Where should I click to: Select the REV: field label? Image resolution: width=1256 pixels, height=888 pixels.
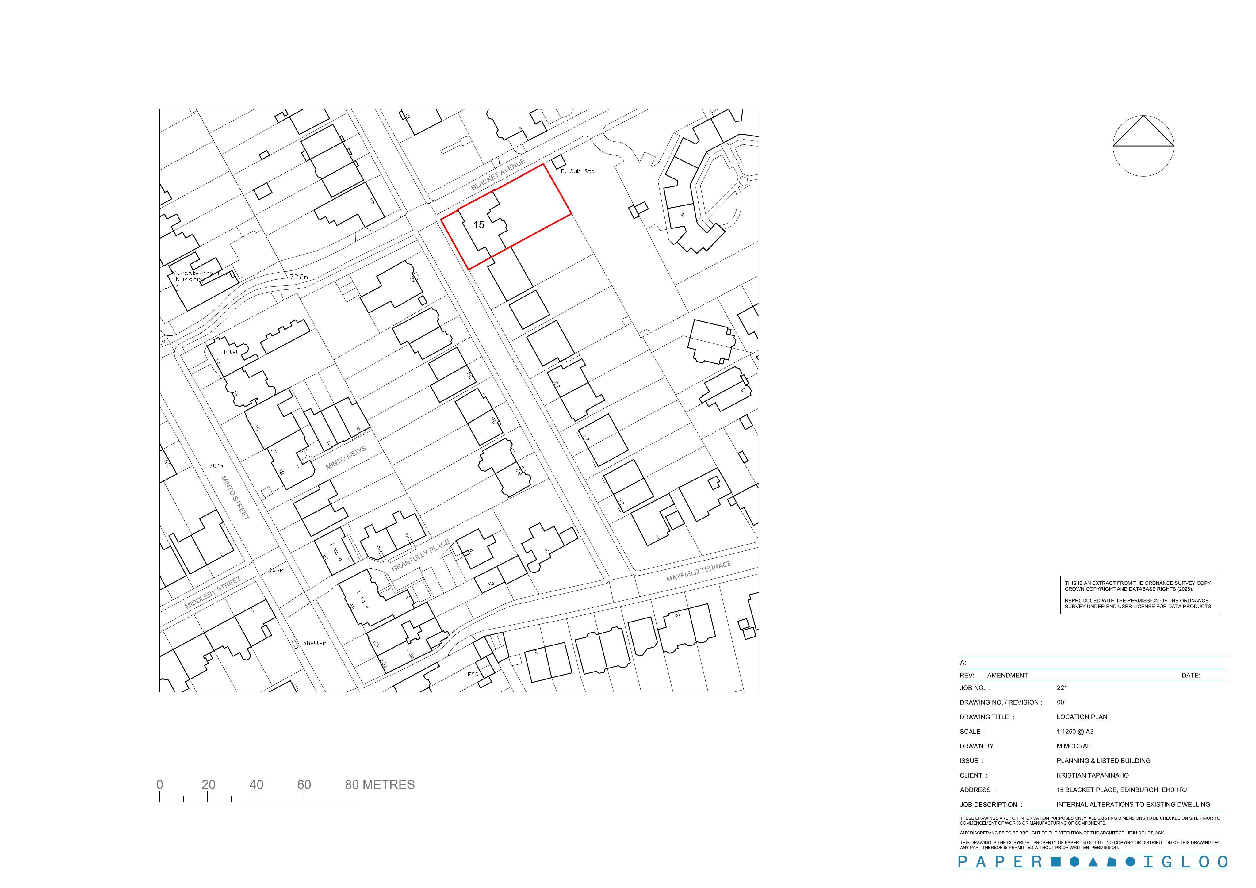(967, 675)
